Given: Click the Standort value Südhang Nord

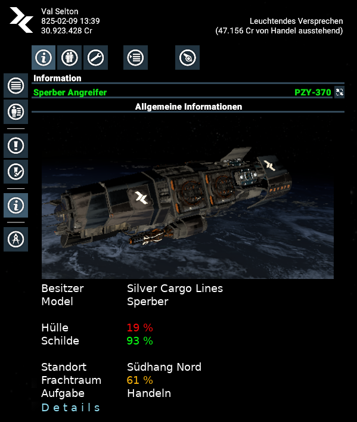Looking at the screenshot, I should pos(164,367).
